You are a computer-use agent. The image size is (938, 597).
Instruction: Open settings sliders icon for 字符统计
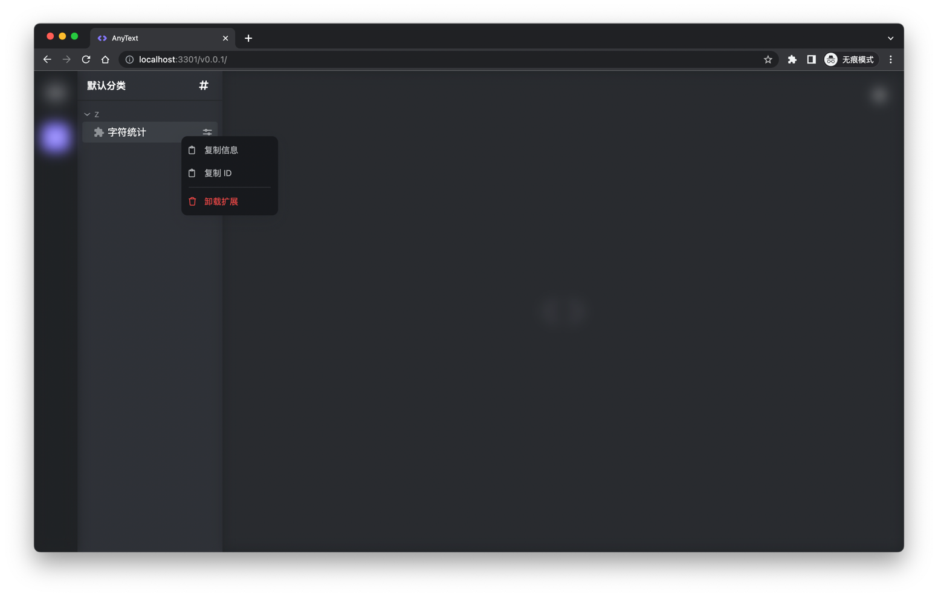pyautogui.click(x=207, y=132)
